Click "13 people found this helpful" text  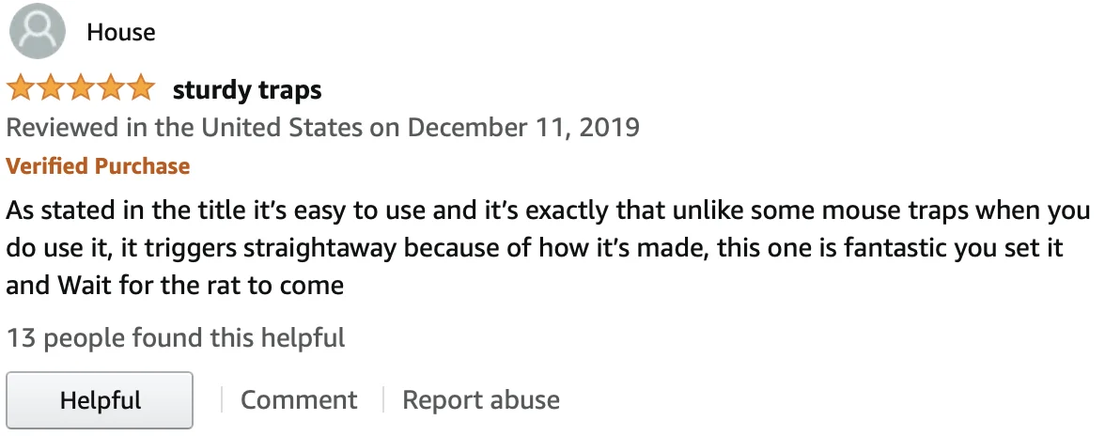tap(176, 337)
